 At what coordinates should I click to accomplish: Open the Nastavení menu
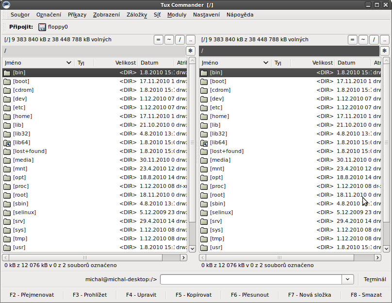tap(206, 15)
